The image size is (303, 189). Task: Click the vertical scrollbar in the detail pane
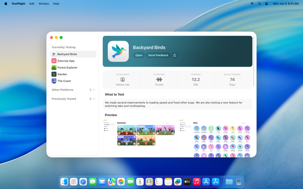254,61
